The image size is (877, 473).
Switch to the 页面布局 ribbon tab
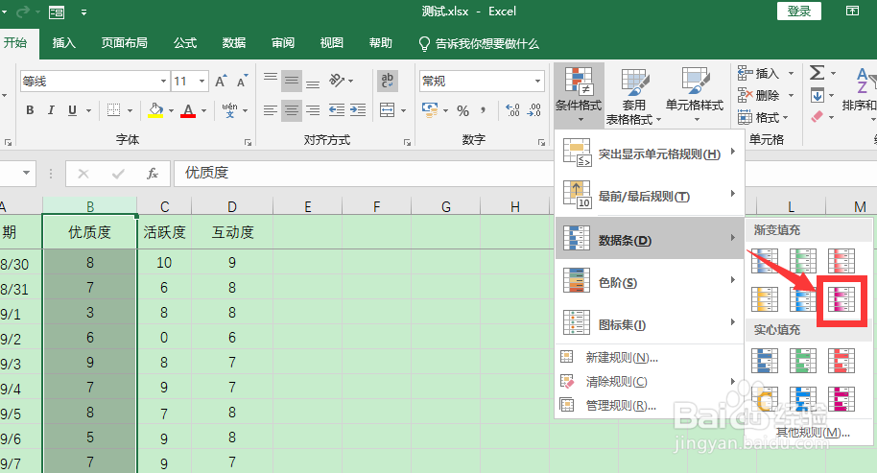coord(124,43)
